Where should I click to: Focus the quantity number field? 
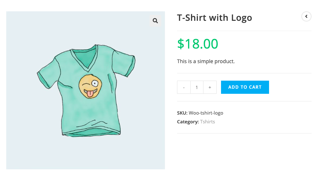click(197, 87)
